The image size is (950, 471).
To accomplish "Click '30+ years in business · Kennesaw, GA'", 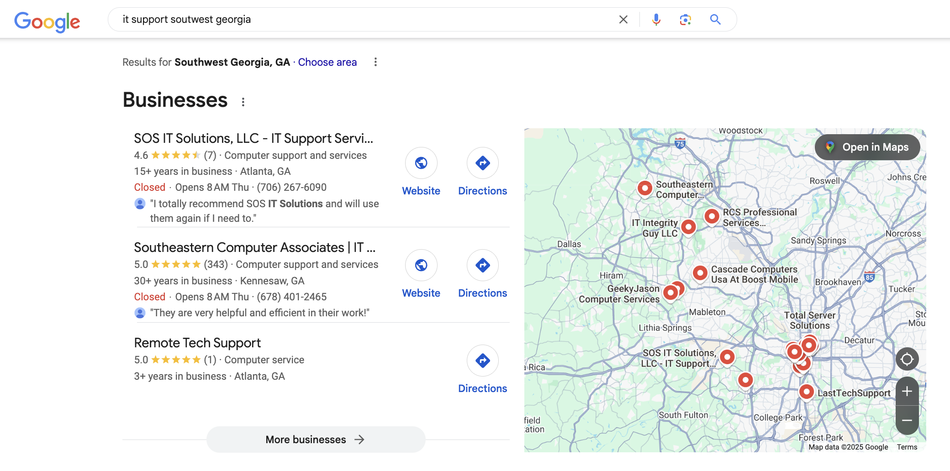I will [219, 281].
